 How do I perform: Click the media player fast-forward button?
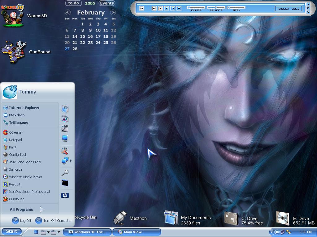154,8
